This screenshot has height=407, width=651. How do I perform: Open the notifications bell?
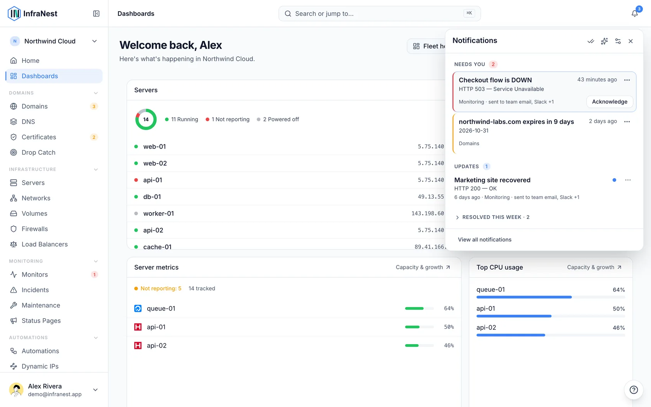[x=634, y=14]
